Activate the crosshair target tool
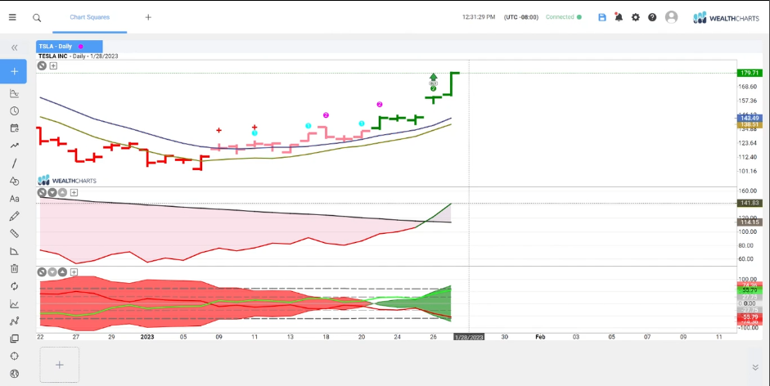This screenshot has width=770, height=386. (14, 356)
